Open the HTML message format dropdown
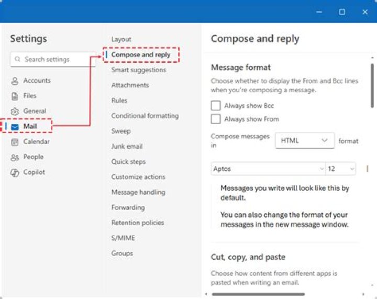The width and height of the screenshot is (377, 299). [305, 140]
